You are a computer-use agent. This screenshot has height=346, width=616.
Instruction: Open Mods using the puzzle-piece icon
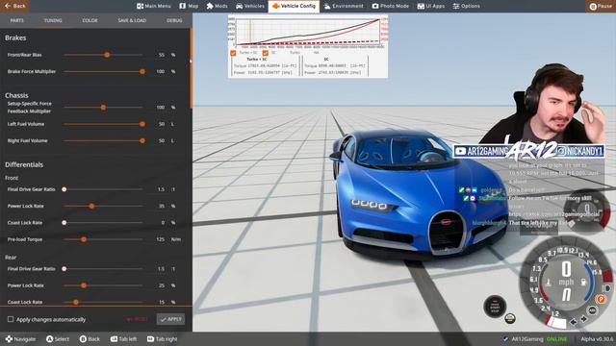click(210, 6)
